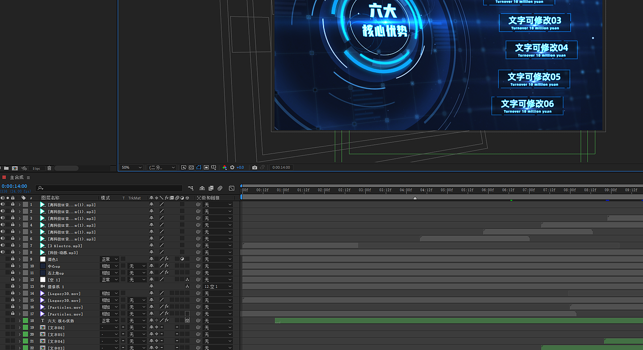The image size is (643, 350).
Task: Toggle adjustment layer switch on 调色1
Action: pyautogui.click(x=182, y=259)
